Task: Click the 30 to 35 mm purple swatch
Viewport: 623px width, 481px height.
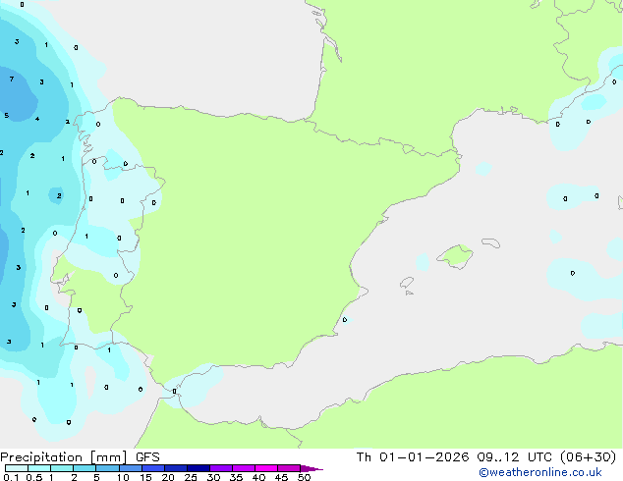Action: 221,468
